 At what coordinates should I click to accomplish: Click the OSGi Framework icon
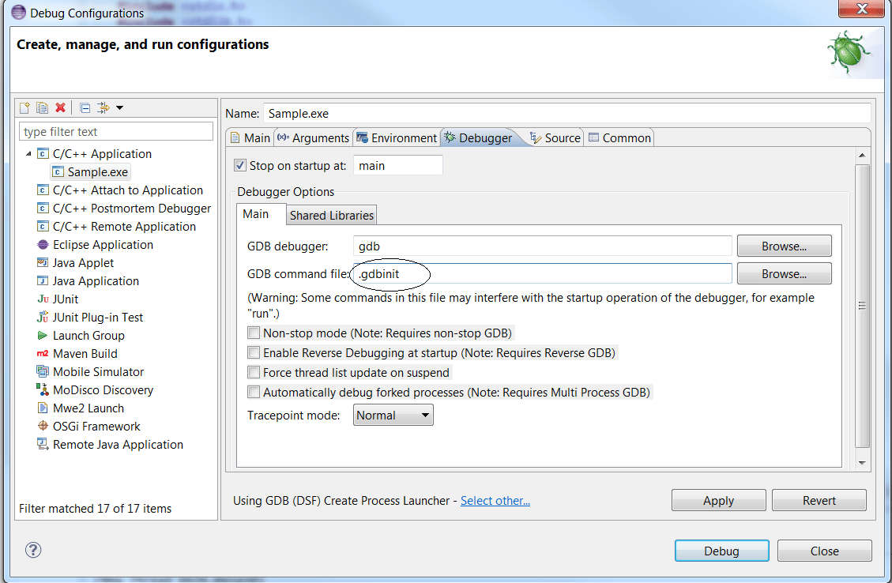click(x=43, y=426)
